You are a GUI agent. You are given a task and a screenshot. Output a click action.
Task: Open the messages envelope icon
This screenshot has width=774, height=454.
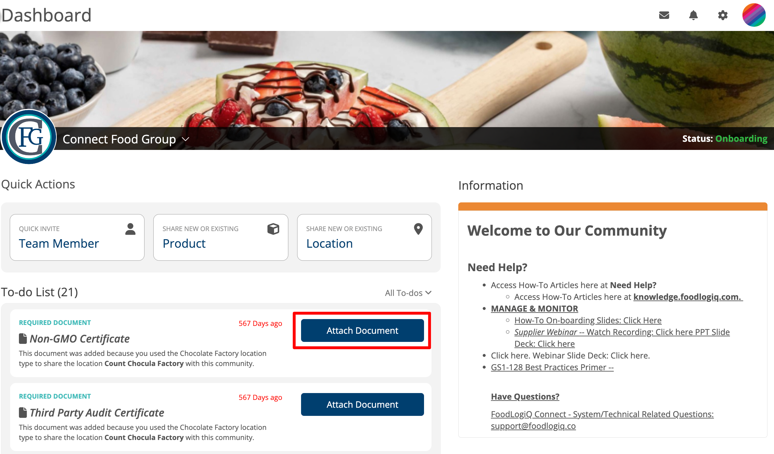pyautogui.click(x=664, y=15)
